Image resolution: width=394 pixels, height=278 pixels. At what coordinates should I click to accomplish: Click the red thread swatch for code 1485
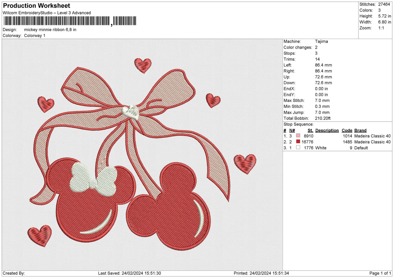(x=298, y=142)
